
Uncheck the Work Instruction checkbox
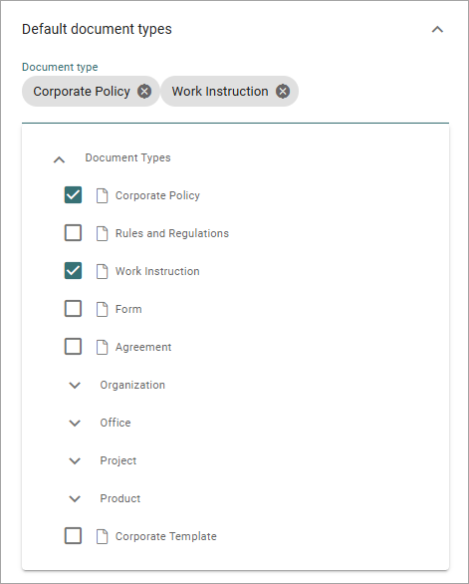[73, 271]
